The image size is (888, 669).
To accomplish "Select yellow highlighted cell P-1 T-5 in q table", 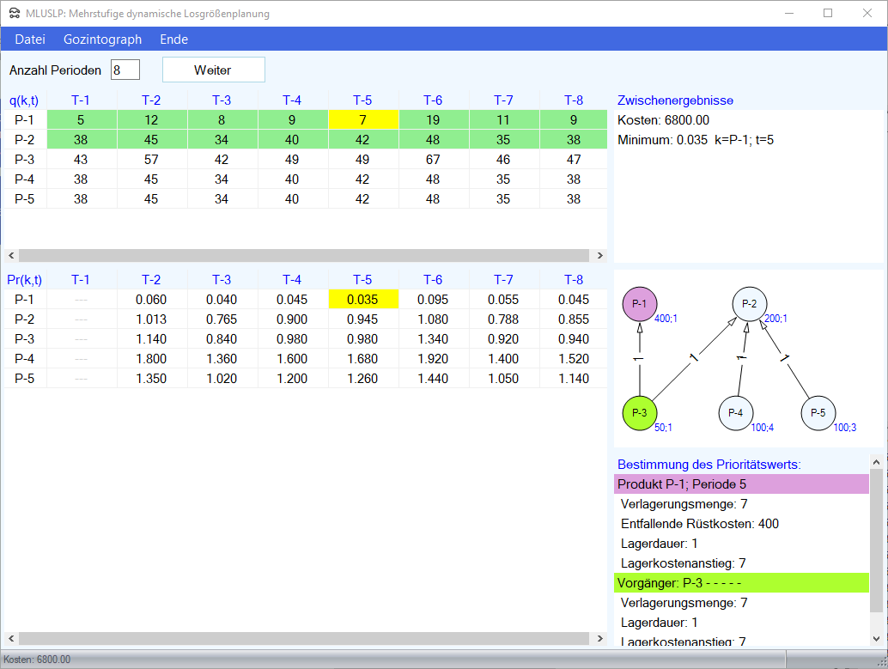I will [x=362, y=120].
